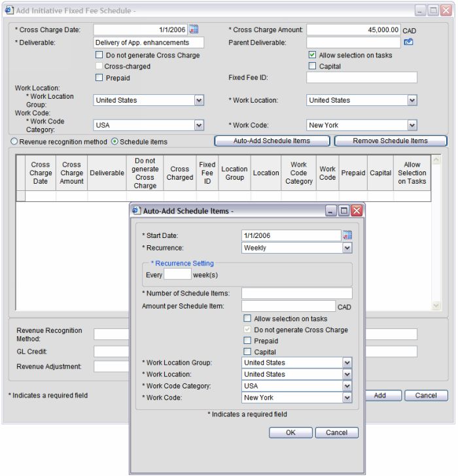Maximize the Auto-Add Schedule Items dialog
This screenshot has width=458, height=476.
pos(343,211)
